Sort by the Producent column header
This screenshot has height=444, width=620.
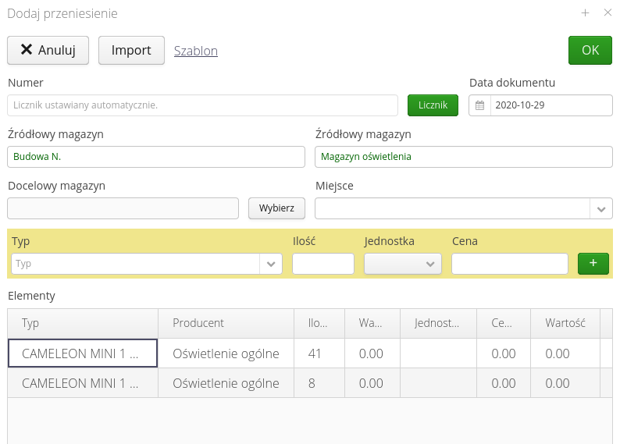(198, 323)
